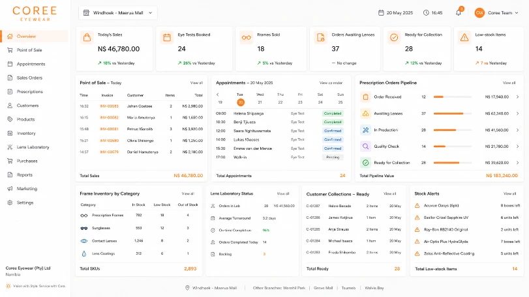Click the clock icon beside 16:45

point(426,13)
